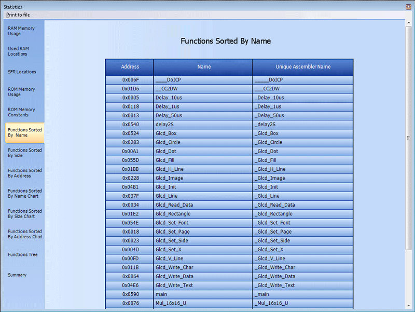Select Glcd_Write_Data in Name column

203,277
